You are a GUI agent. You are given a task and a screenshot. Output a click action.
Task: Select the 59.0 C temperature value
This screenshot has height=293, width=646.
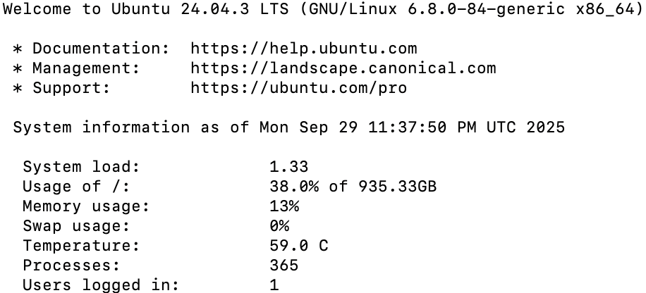pyautogui.click(x=299, y=246)
